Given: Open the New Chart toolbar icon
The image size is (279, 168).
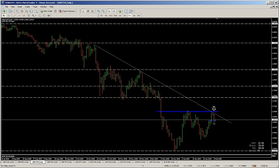Looking at the screenshot, I should coord(4,11).
